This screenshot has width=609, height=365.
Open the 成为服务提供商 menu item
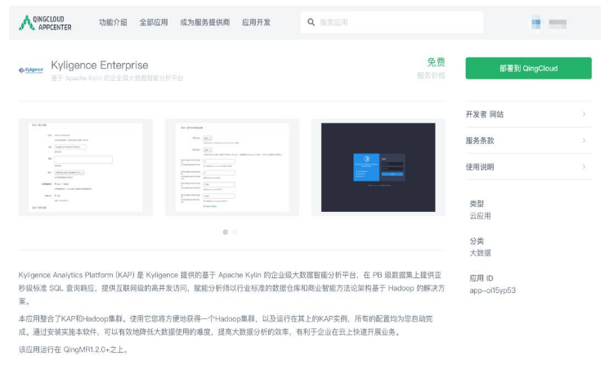pos(205,23)
